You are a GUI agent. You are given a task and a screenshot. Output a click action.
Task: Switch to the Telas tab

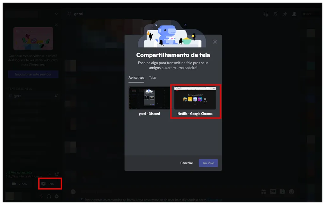[153, 77]
